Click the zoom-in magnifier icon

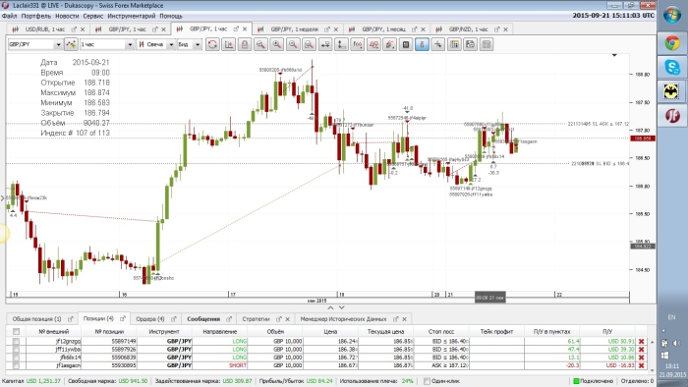277,44
